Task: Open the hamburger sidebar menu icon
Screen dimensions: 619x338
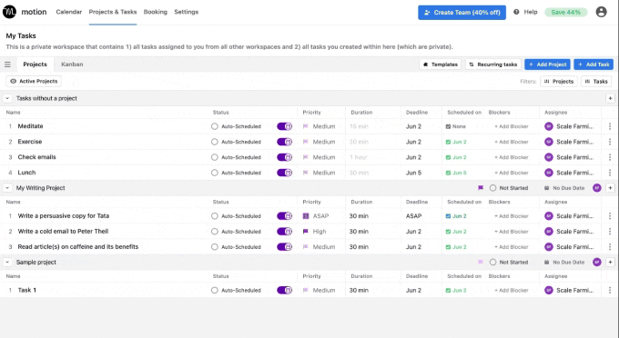Action: (7, 65)
